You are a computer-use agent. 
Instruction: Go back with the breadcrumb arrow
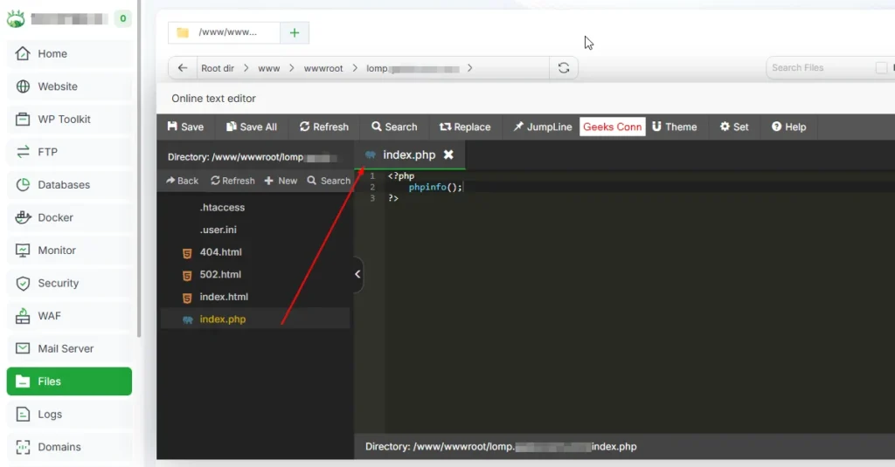pos(182,68)
